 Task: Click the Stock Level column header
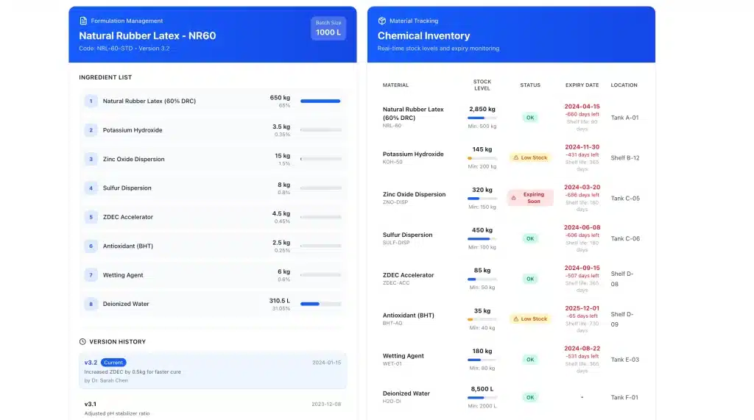pyautogui.click(x=482, y=85)
